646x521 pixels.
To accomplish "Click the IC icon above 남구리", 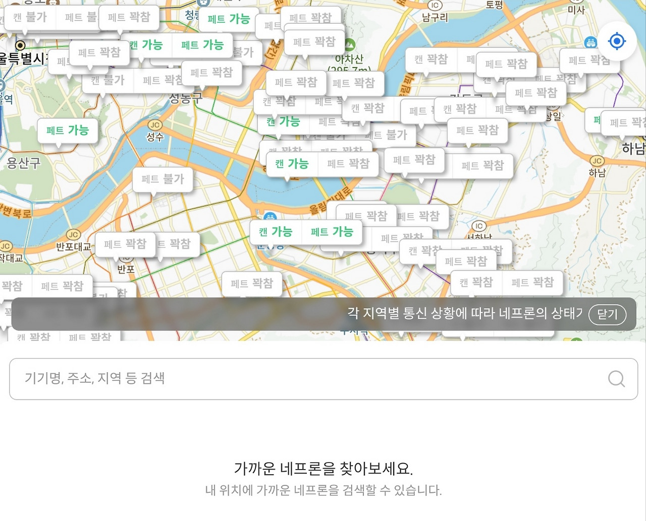I will tap(435, 5).
